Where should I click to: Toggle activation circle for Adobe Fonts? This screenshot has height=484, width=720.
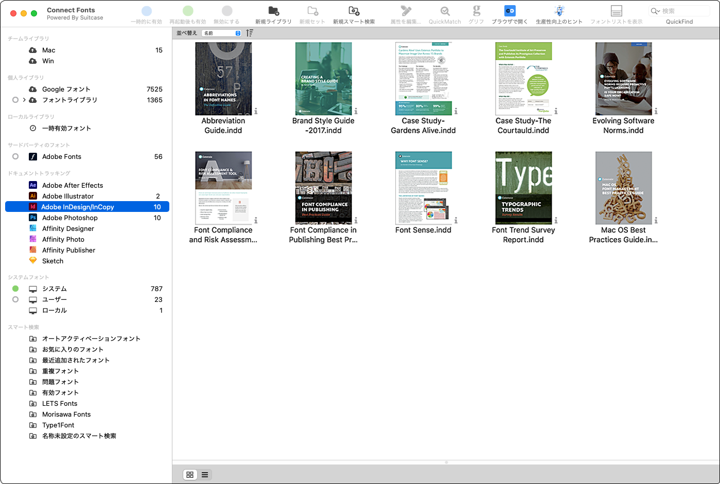pos(15,156)
